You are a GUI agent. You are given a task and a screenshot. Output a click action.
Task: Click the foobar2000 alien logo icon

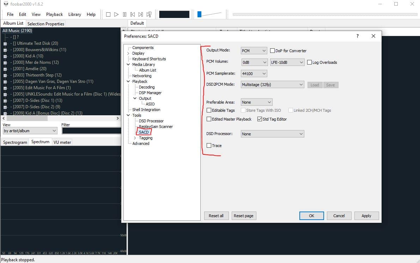pos(6,4)
